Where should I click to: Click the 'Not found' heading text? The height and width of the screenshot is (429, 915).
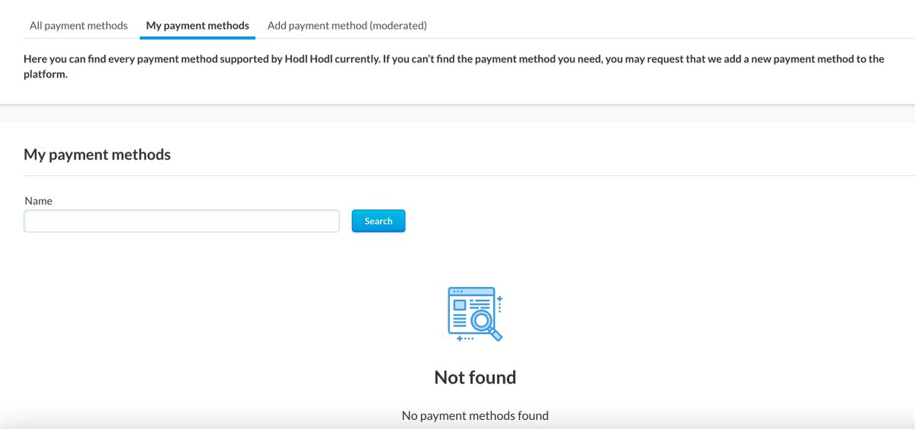(475, 377)
